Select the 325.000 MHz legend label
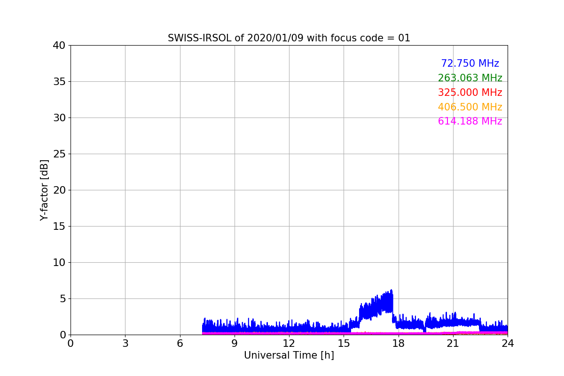The image size is (564, 376). pyautogui.click(x=470, y=93)
